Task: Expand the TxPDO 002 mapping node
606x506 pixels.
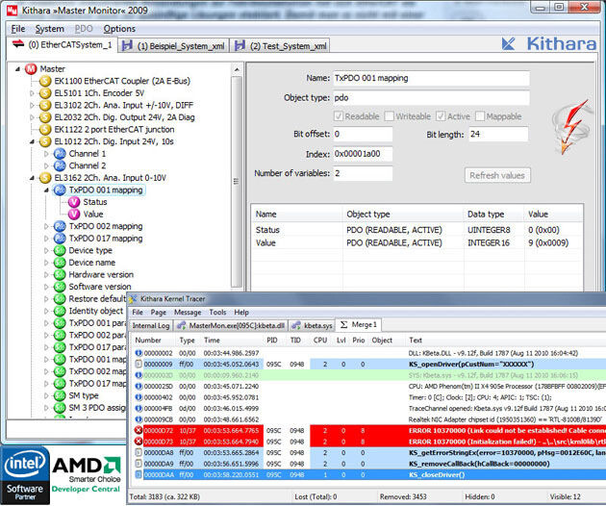Action: point(46,226)
